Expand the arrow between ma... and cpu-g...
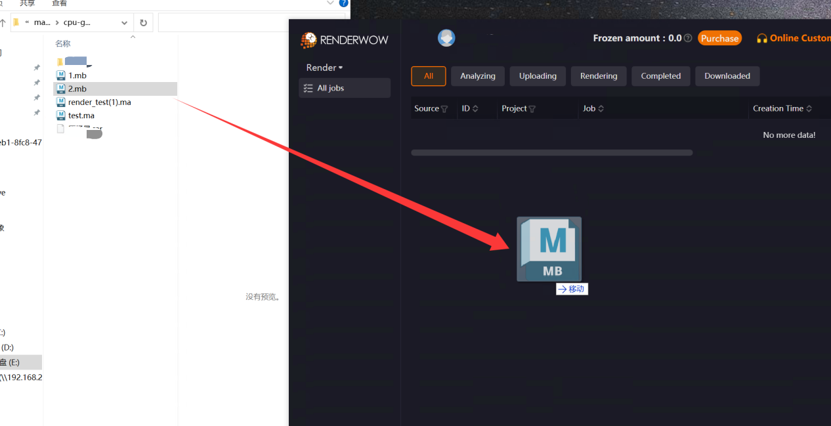 coord(58,22)
